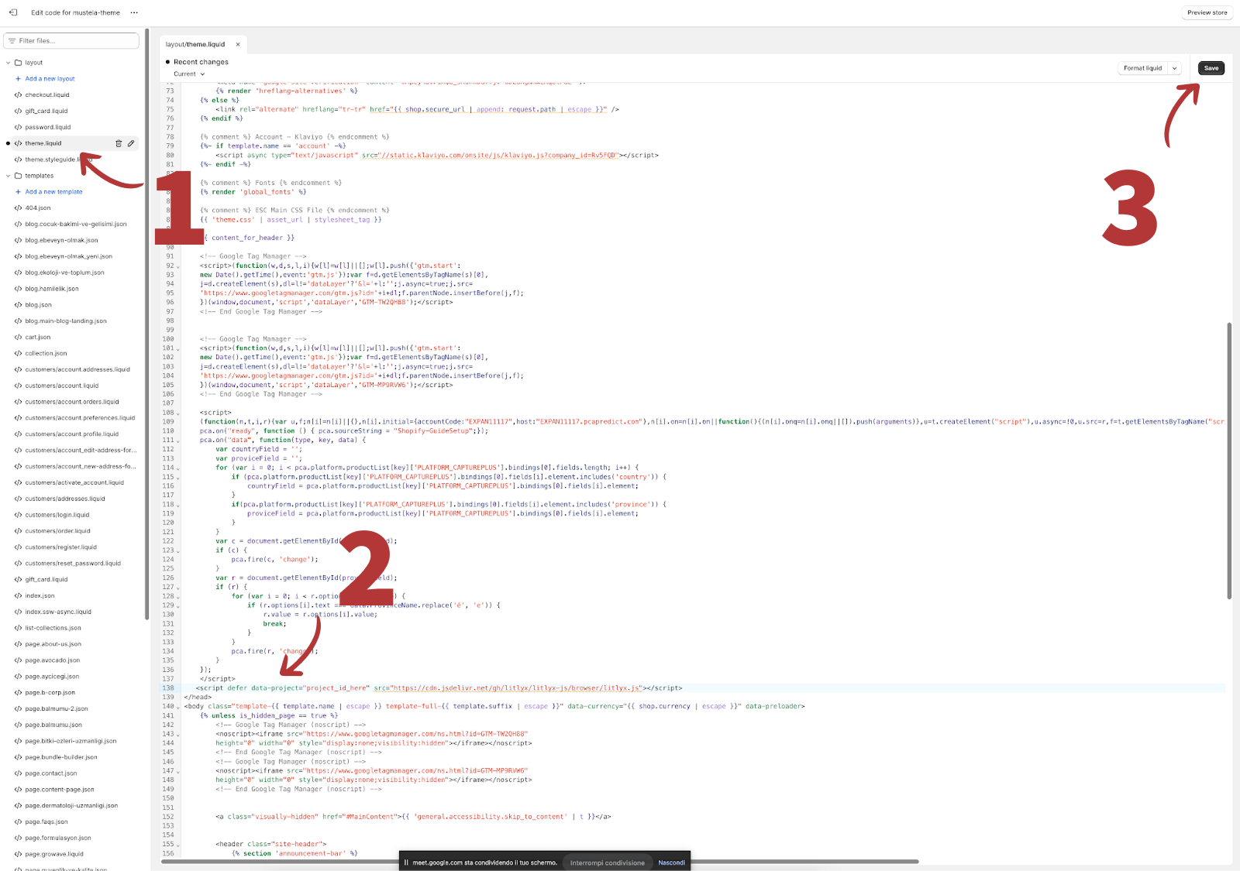The image size is (1240, 871).
Task: Open page.bundle-builder.json template
Action: coord(61,757)
